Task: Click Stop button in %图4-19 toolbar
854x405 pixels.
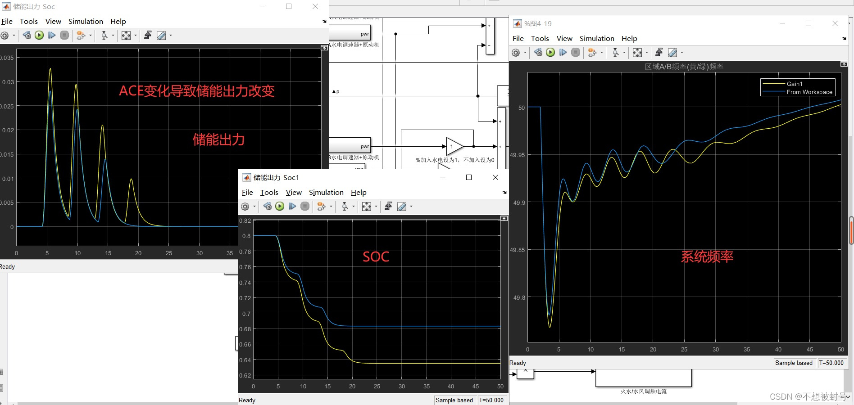Action: point(576,52)
